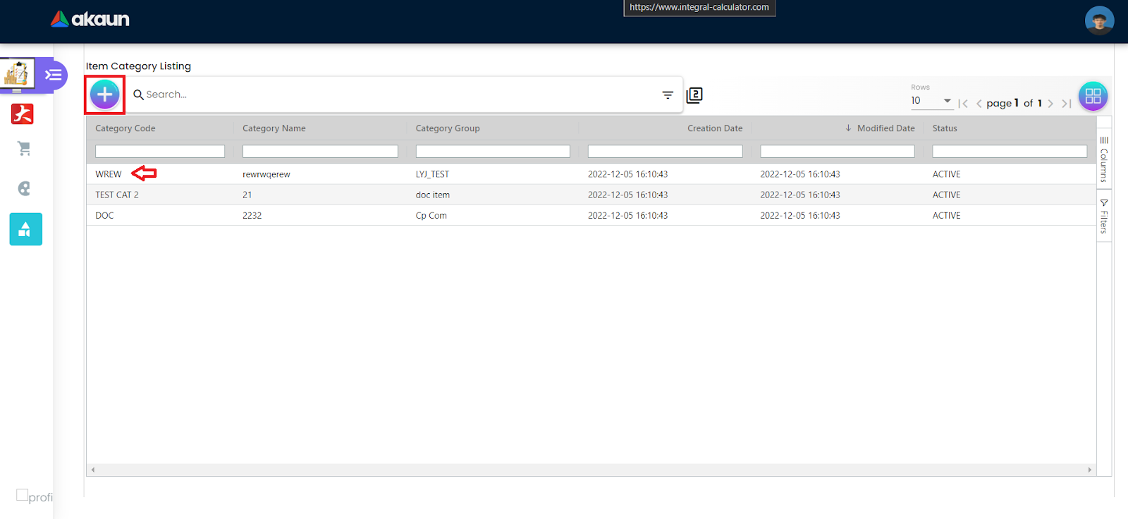The image size is (1128, 519).
Task: Click category name 21 cell
Action: [247, 195]
